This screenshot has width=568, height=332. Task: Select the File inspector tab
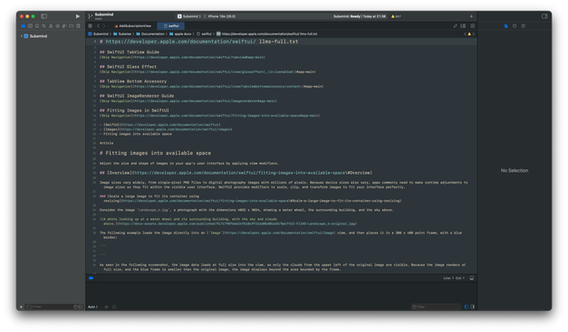coord(506,26)
